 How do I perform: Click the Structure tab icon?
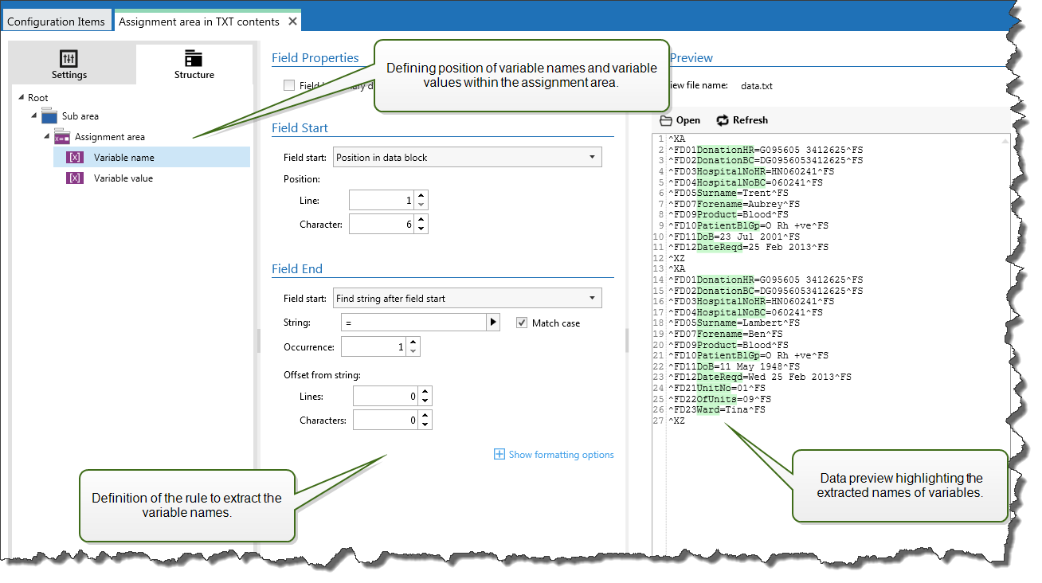click(x=194, y=58)
